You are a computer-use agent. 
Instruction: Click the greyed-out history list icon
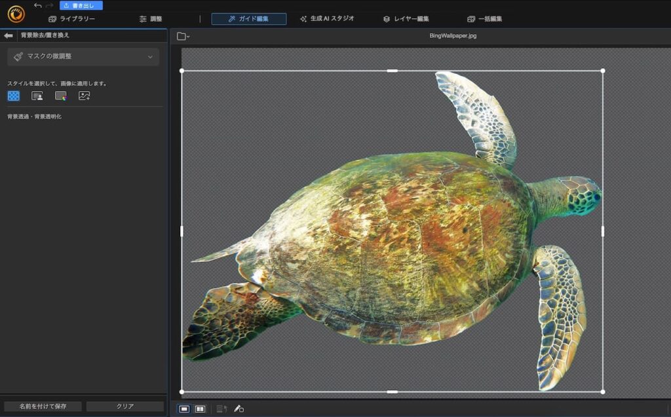coord(221,409)
